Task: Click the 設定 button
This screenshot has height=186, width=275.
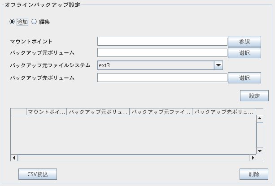Action: pyautogui.click(x=254, y=96)
